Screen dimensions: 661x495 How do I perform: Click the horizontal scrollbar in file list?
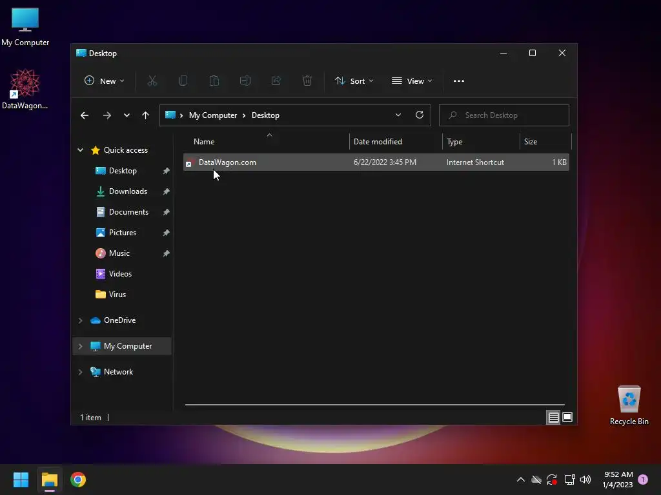[x=375, y=405]
